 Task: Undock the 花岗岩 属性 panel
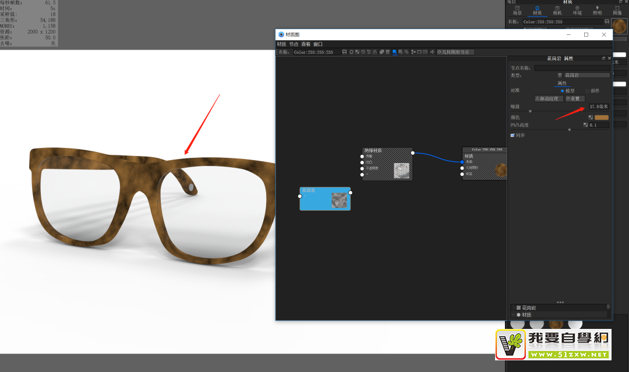coord(603,59)
